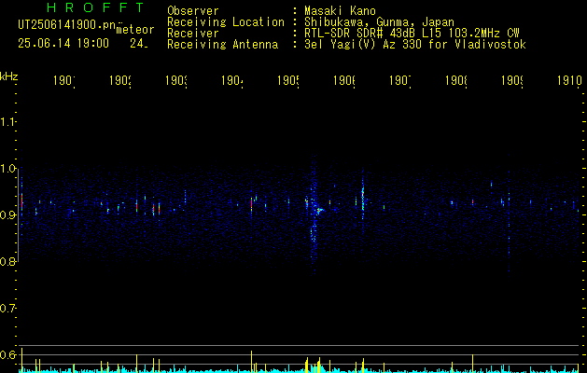The width and height of the screenshot is (587, 373).
Task: Click the count value 24. beside the date
Action: [139, 44]
